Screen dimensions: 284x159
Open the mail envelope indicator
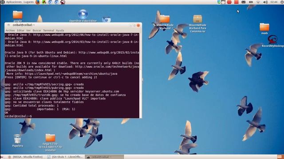pos(244,2)
